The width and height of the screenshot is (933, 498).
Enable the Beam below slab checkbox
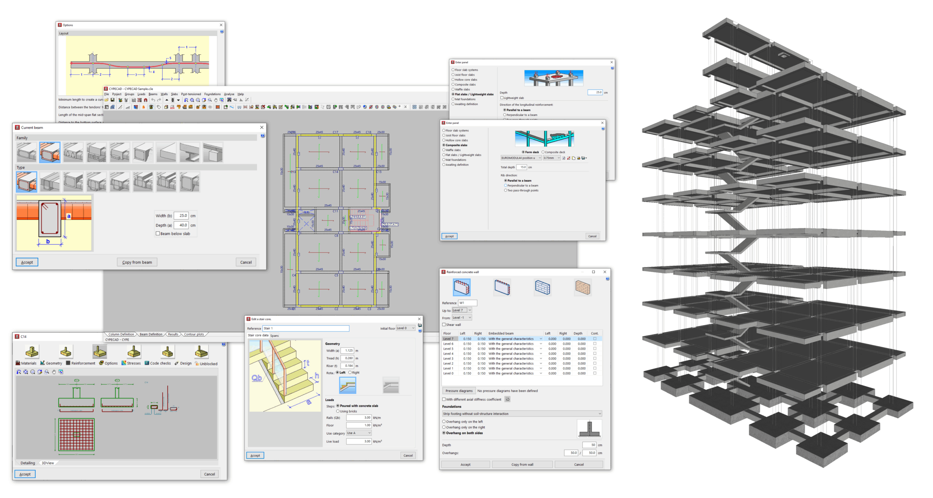click(x=158, y=234)
